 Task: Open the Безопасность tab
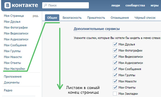tap(72, 18)
